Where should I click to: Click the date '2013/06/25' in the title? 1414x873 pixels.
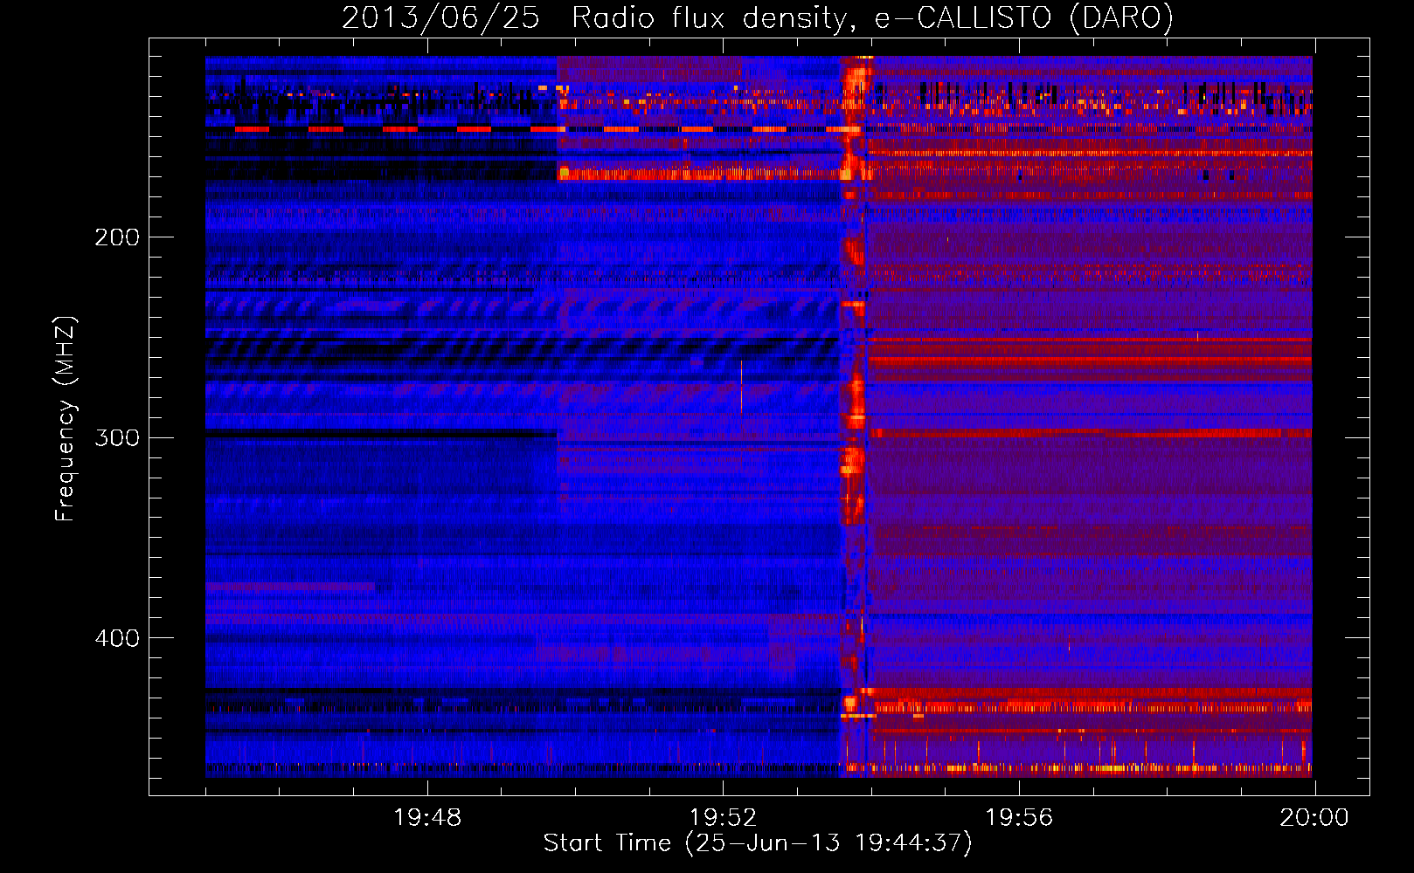coord(440,18)
